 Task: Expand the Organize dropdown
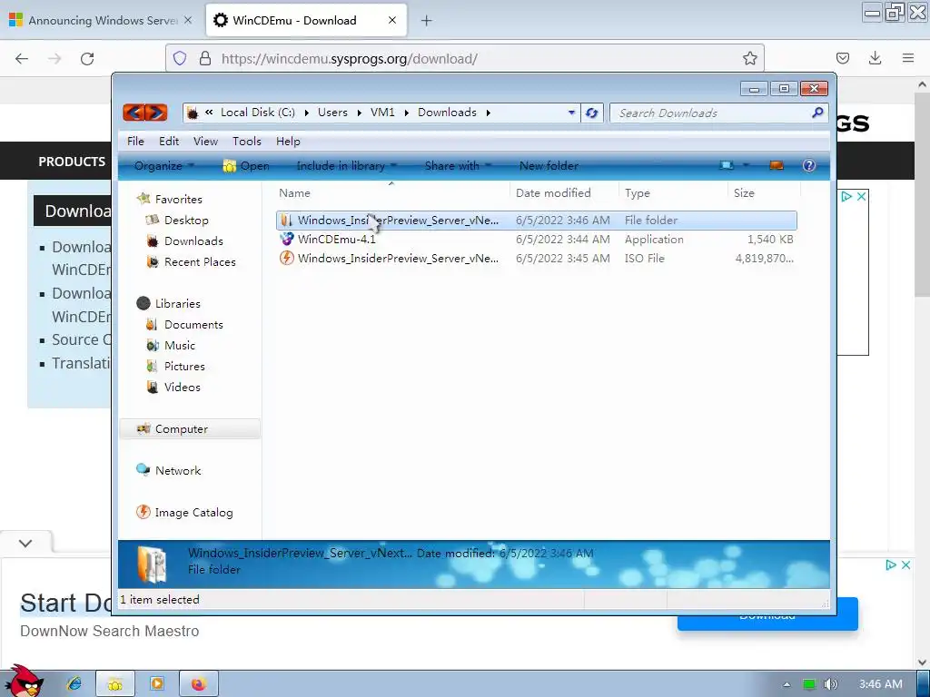click(x=163, y=166)
